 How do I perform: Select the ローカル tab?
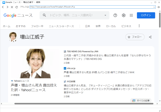click(x=111, y=26)
